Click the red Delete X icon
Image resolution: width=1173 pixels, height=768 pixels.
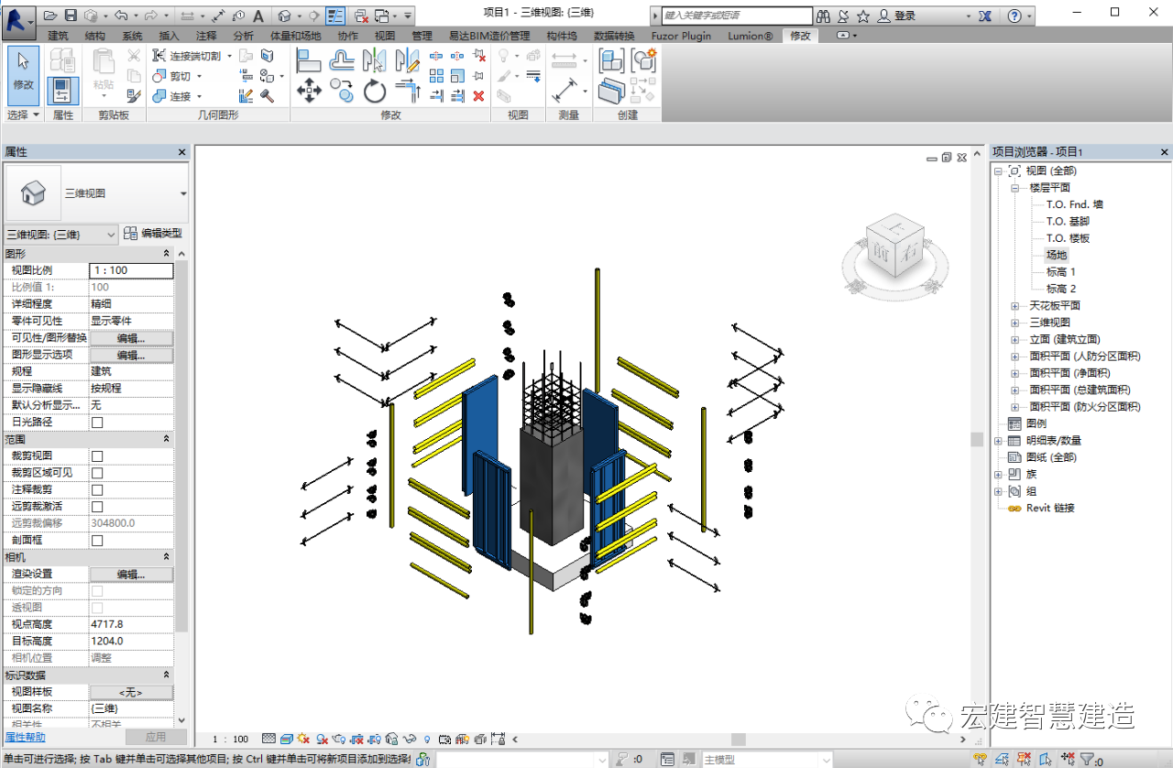(x=478, y=95)
